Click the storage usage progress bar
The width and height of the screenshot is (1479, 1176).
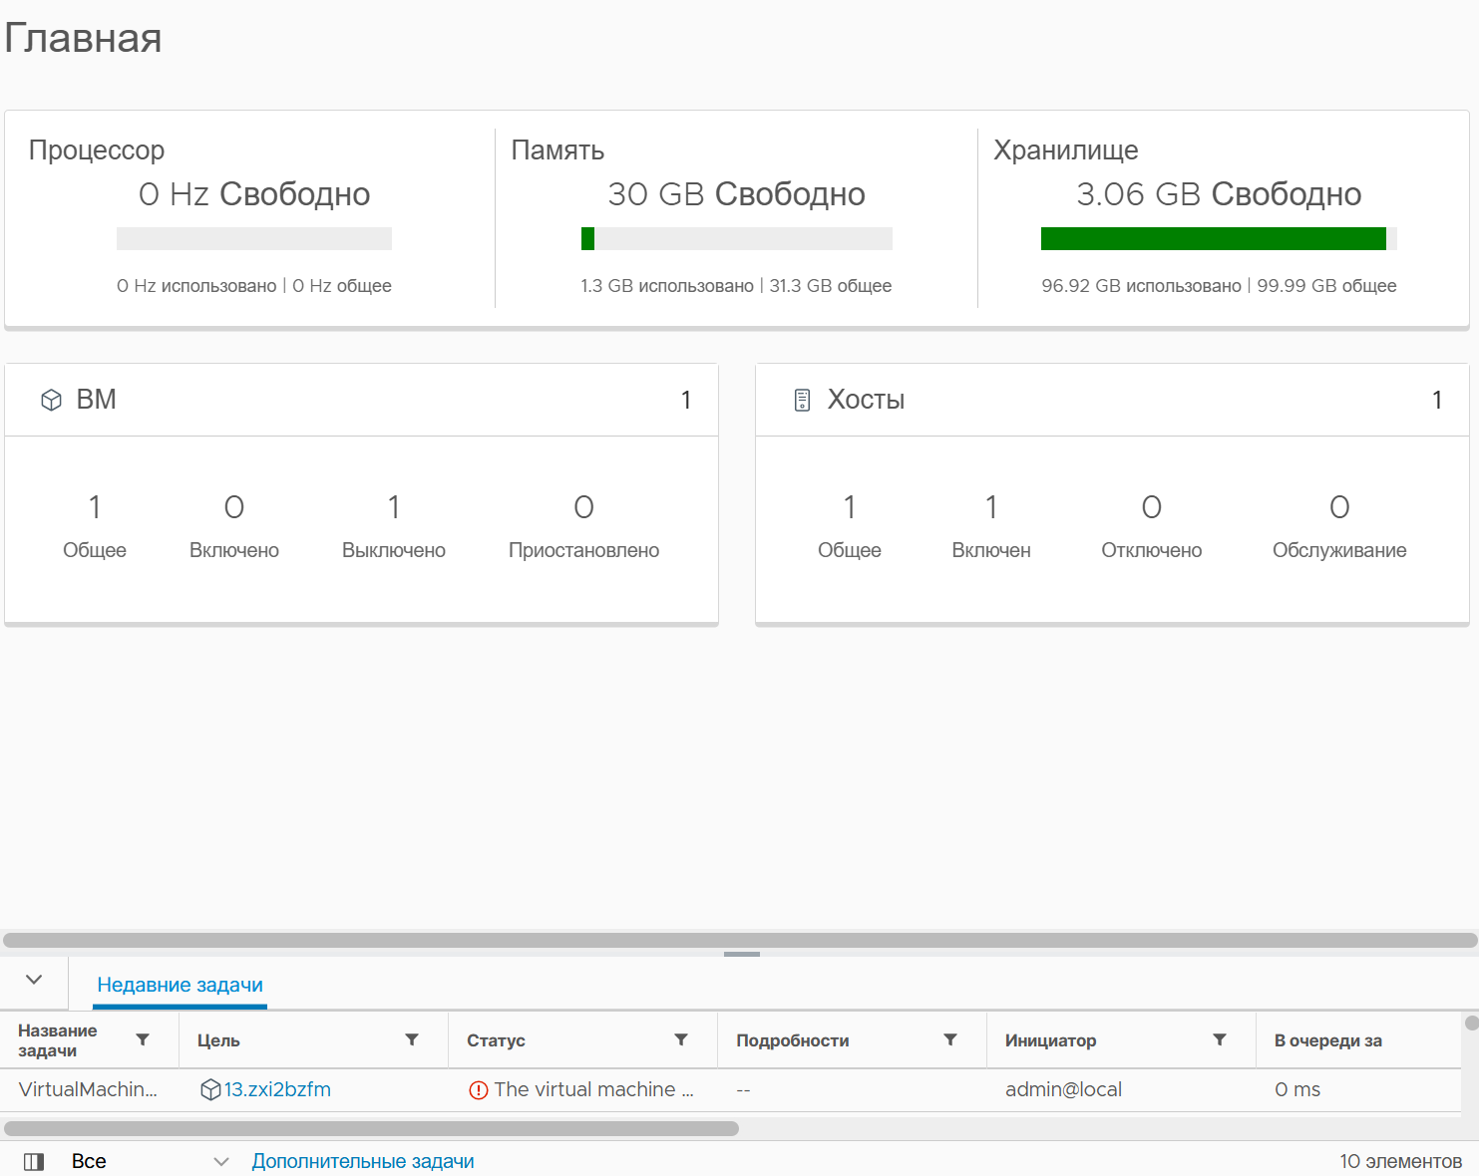[x=1219, y=238]
